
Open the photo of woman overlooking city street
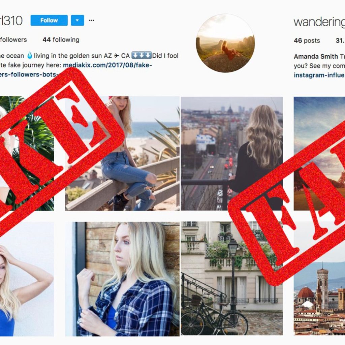click(x=232, y=153)
